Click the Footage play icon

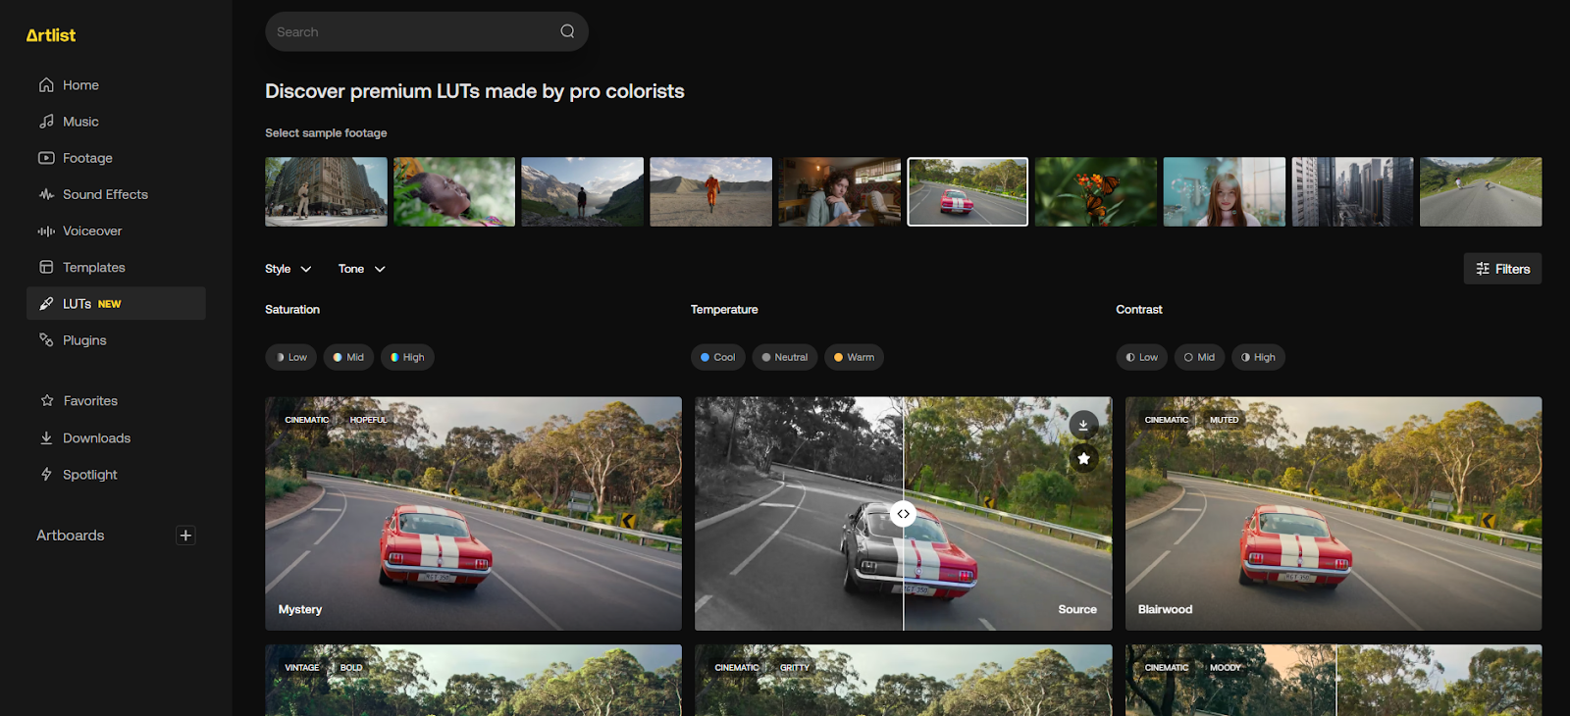pos(46,158)
